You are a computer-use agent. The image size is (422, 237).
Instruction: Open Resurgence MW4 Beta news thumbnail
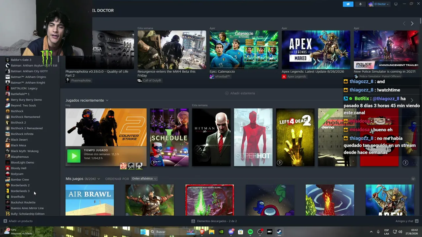coord(172,50)
